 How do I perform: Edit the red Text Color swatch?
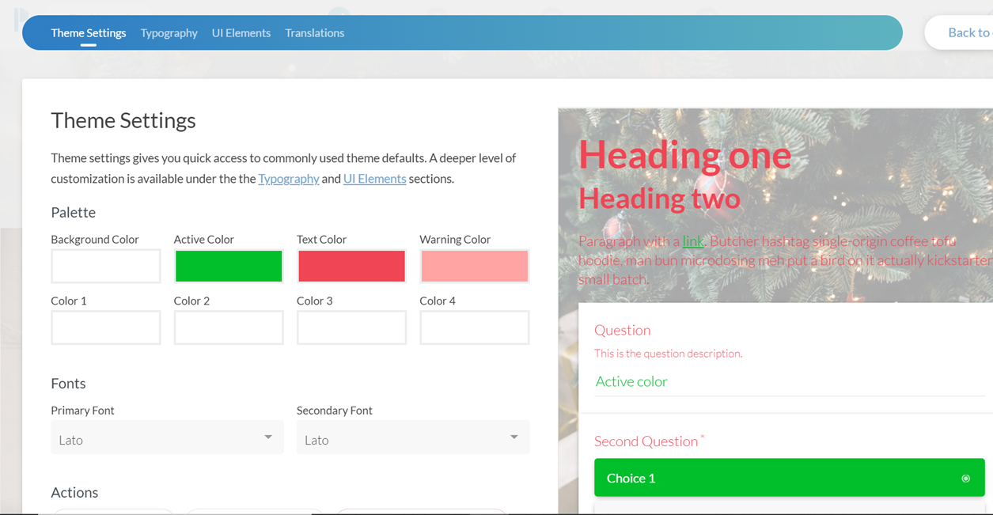351,267
